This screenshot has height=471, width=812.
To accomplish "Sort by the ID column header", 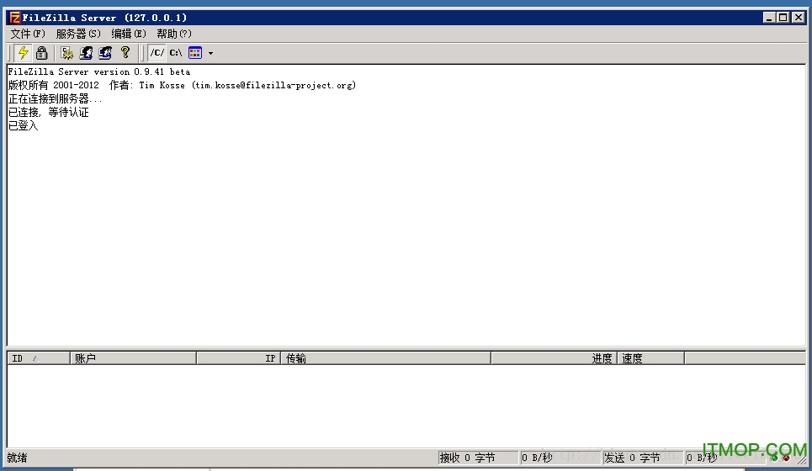I will (x=38, y=358).
